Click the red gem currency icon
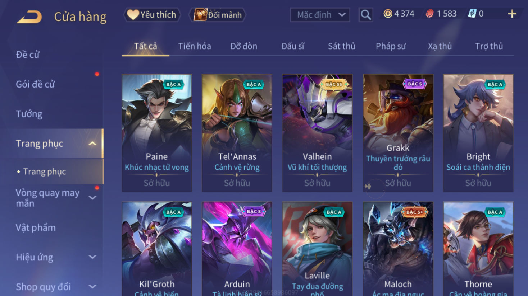 (429, 14)
